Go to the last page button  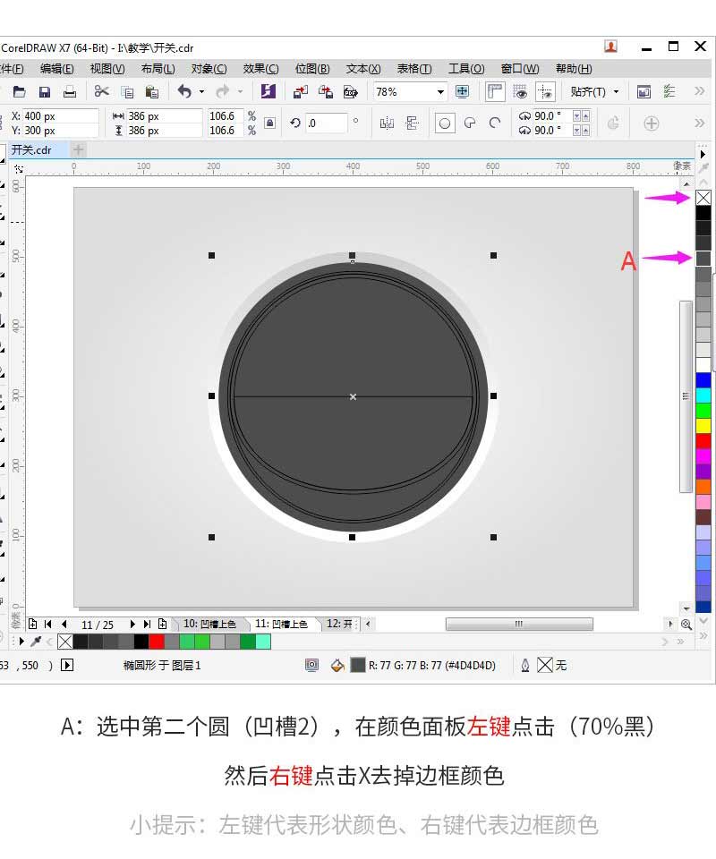tap(147, 624)
